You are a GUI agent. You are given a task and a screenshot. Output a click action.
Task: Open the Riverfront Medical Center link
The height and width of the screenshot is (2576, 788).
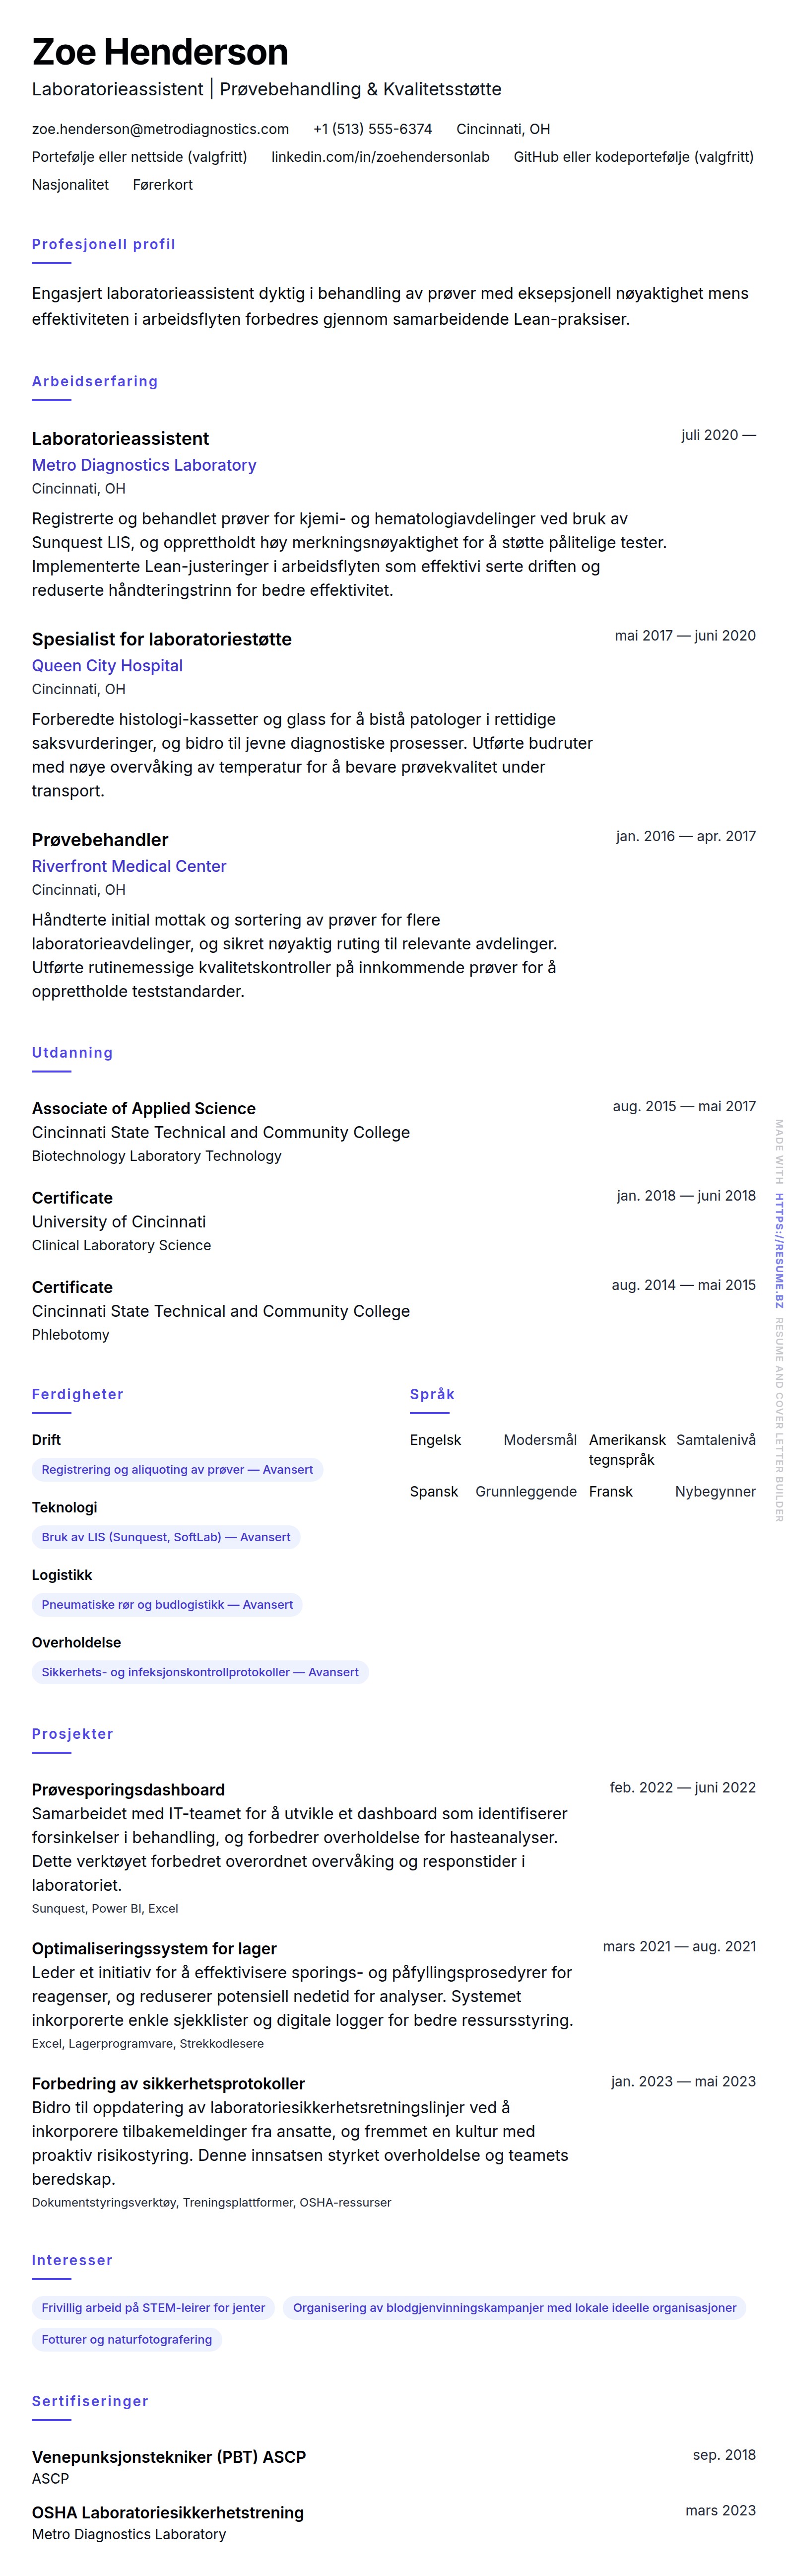pyautogui.click(x=129, y=866)
